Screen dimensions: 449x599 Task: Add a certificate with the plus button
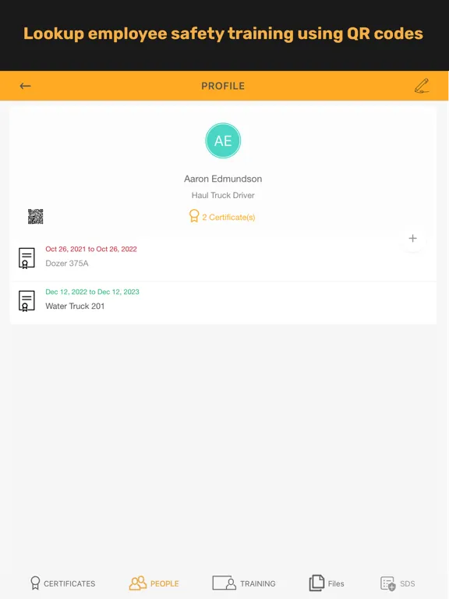coord(412,239)
